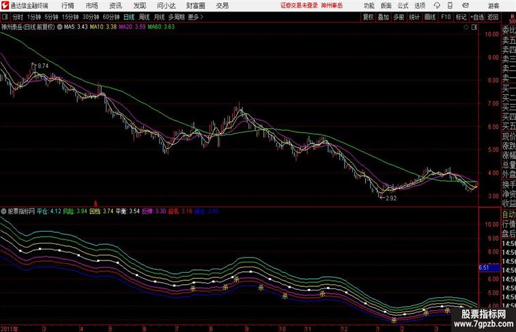
Task: Click +自选 to add to watchlist
Action: (x=477, y=17)
